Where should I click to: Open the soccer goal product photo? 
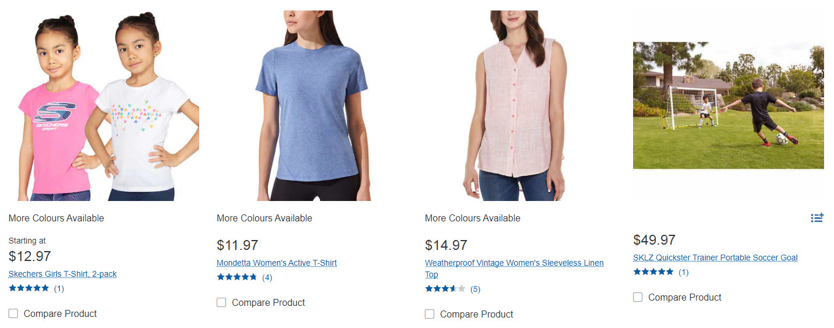pyautogui.click(x=728, y=106)
